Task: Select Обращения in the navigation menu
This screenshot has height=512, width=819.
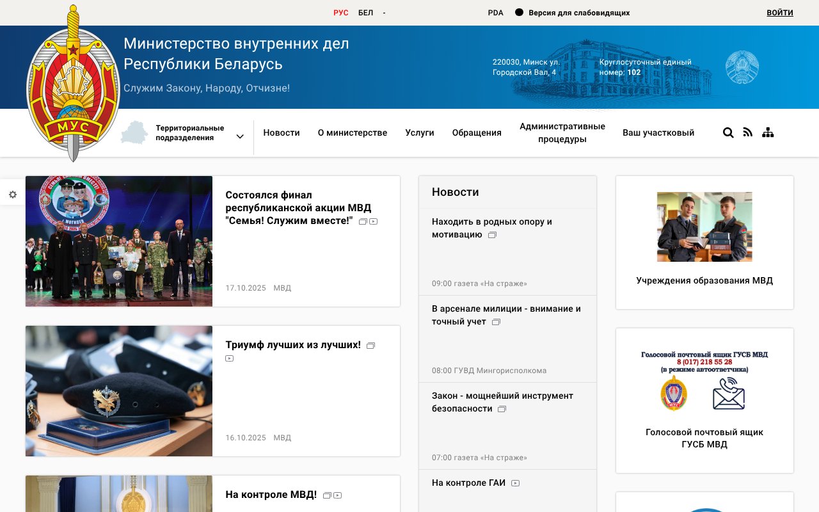Action: (477, 132)
